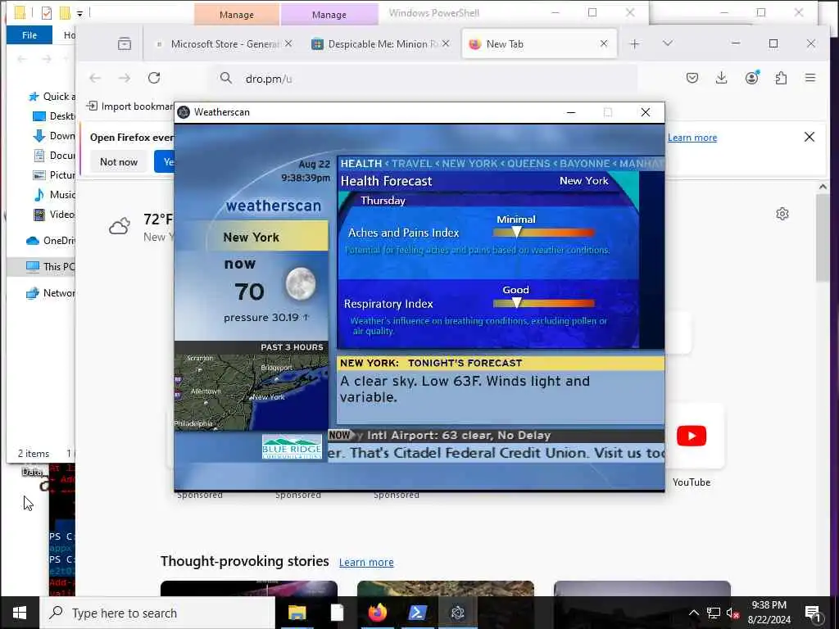Minimize the Weatherscan window
The image size is (839, 629).
click(571, 112)
